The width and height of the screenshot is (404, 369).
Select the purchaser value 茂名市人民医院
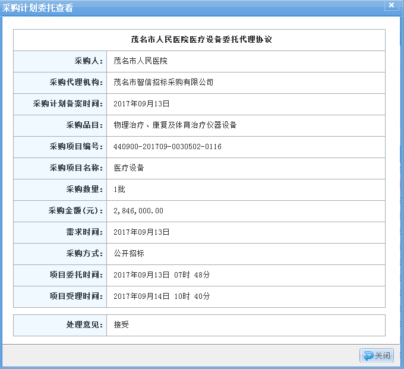coord(140,61)
